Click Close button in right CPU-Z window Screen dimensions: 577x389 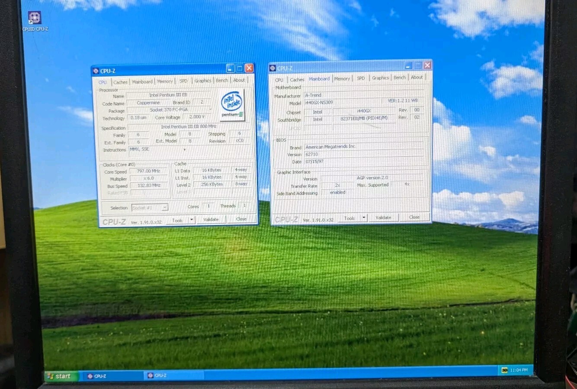pyautogui.click(x=414, y=217)
